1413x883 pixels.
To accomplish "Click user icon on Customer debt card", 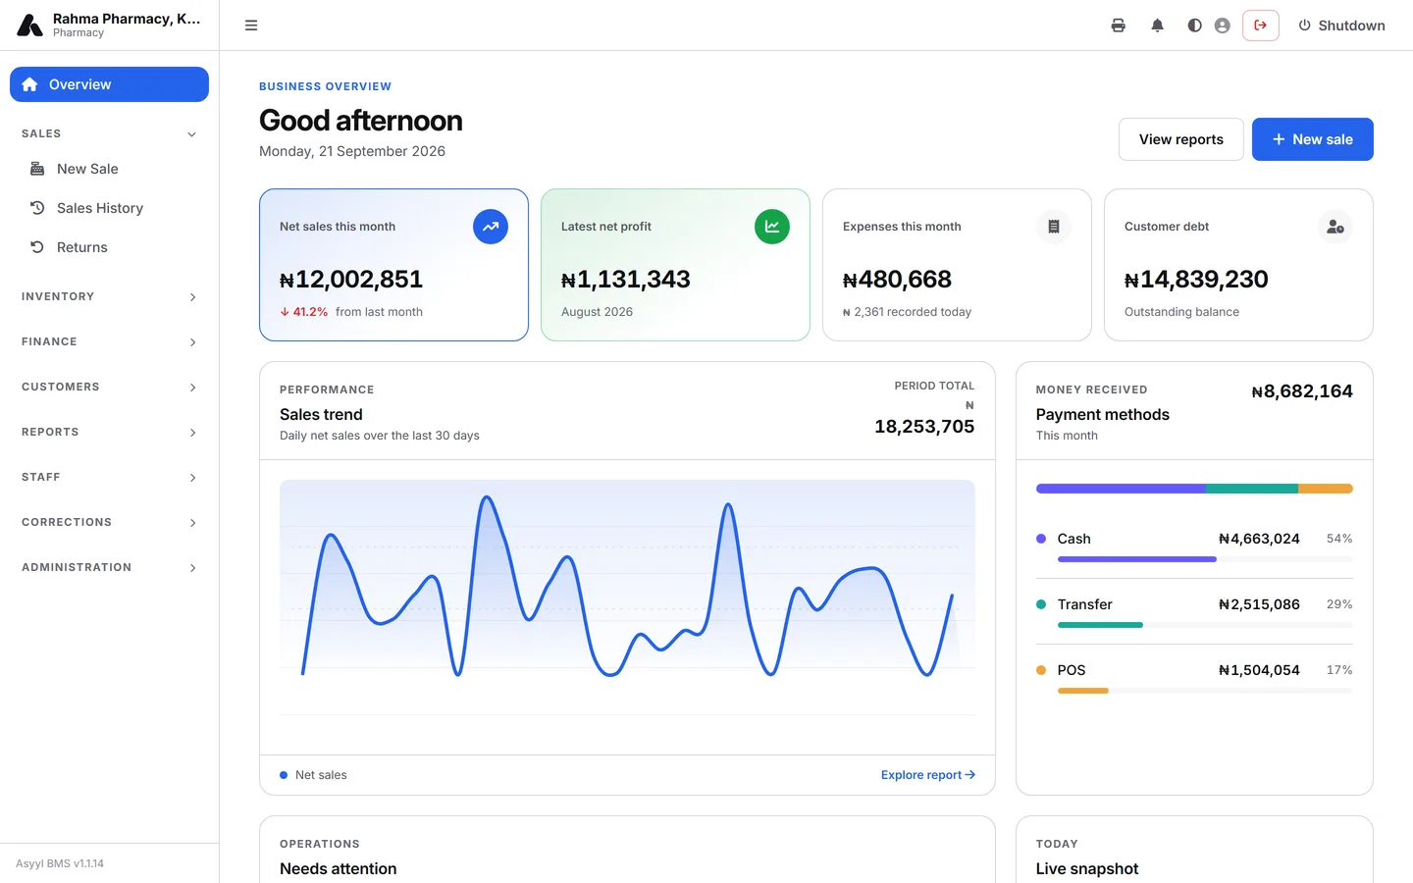I will point(1335,227).
